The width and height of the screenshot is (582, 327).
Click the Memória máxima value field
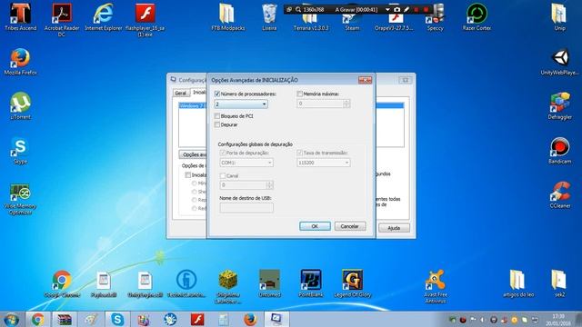click(x=320, y=104)
